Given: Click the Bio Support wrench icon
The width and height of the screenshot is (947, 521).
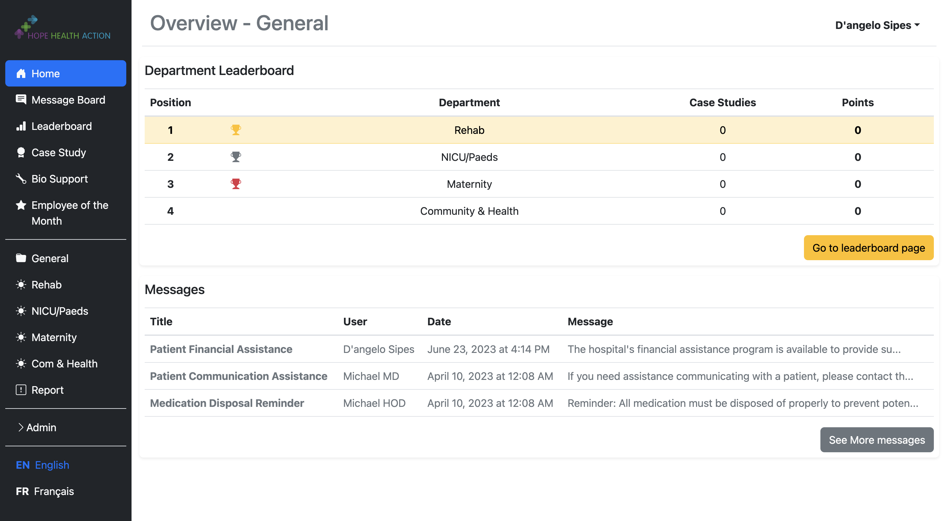Looking at the screenshot, I should (x=21, y=179).
